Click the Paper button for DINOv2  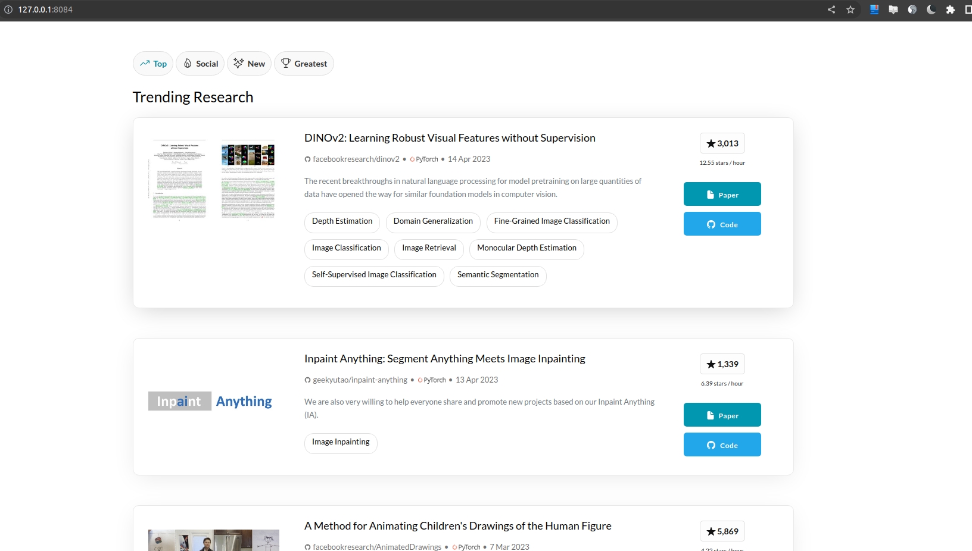(x=722, y=194)
